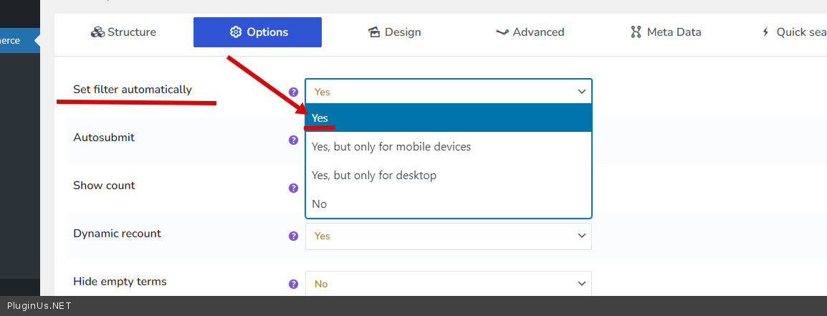
Task: Select the highlighted Yes option
Action: [x=448, y=118]
